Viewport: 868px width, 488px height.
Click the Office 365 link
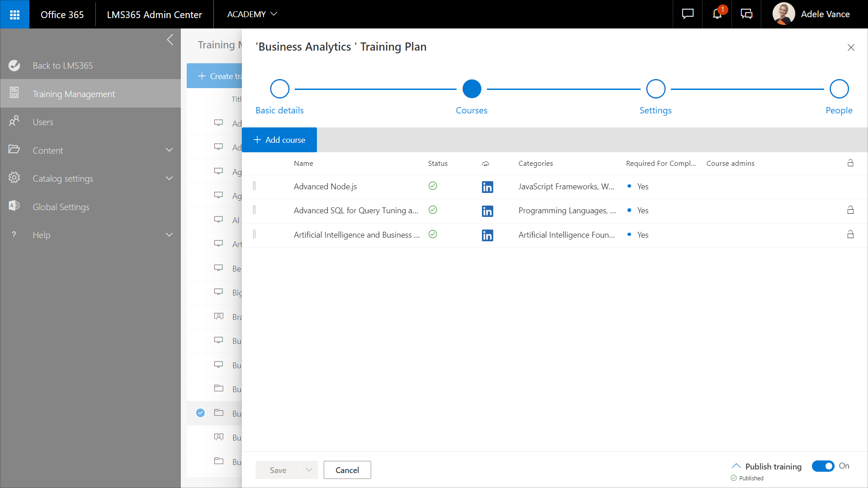tap(62, 14)
